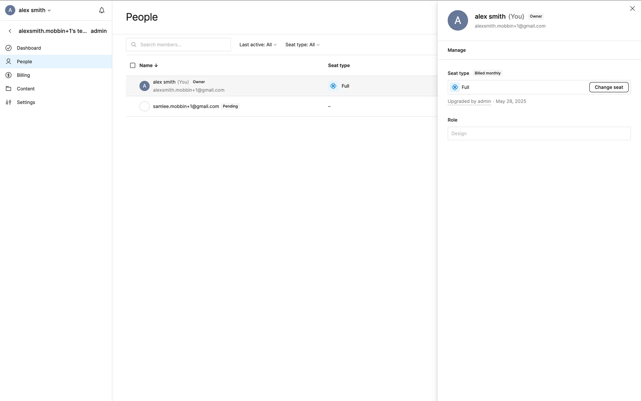
Task: Click the notifications bell icon
Action: click(102, 10)
